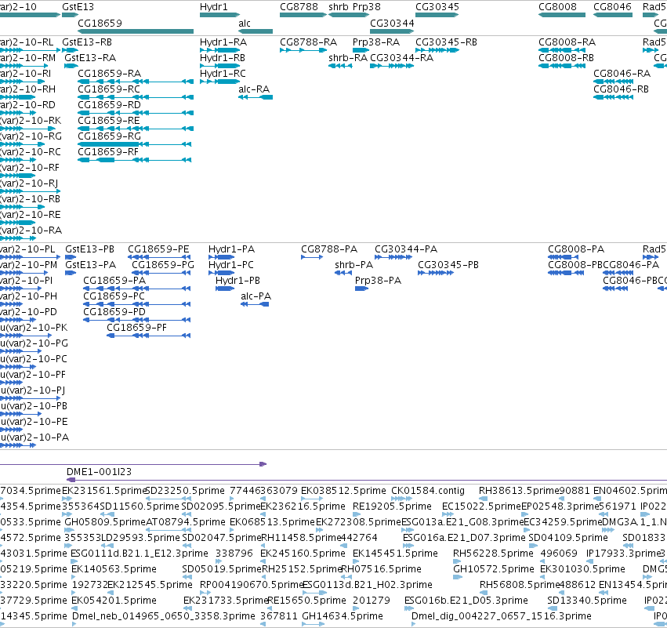Select the Prp38-PA protein label
Image resolution: width=667 pixels, height=628 pixels.
[378, 281]
